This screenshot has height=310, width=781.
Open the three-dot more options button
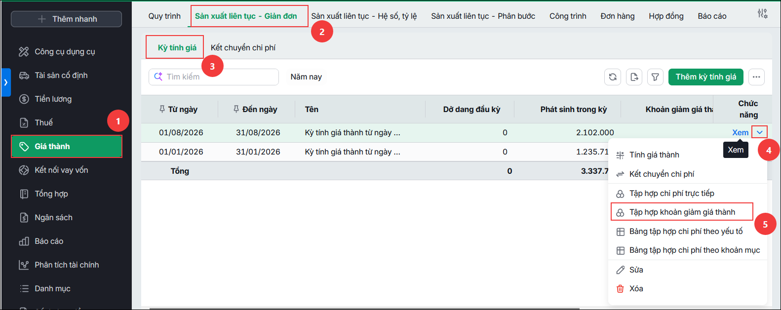click(756, 77)
